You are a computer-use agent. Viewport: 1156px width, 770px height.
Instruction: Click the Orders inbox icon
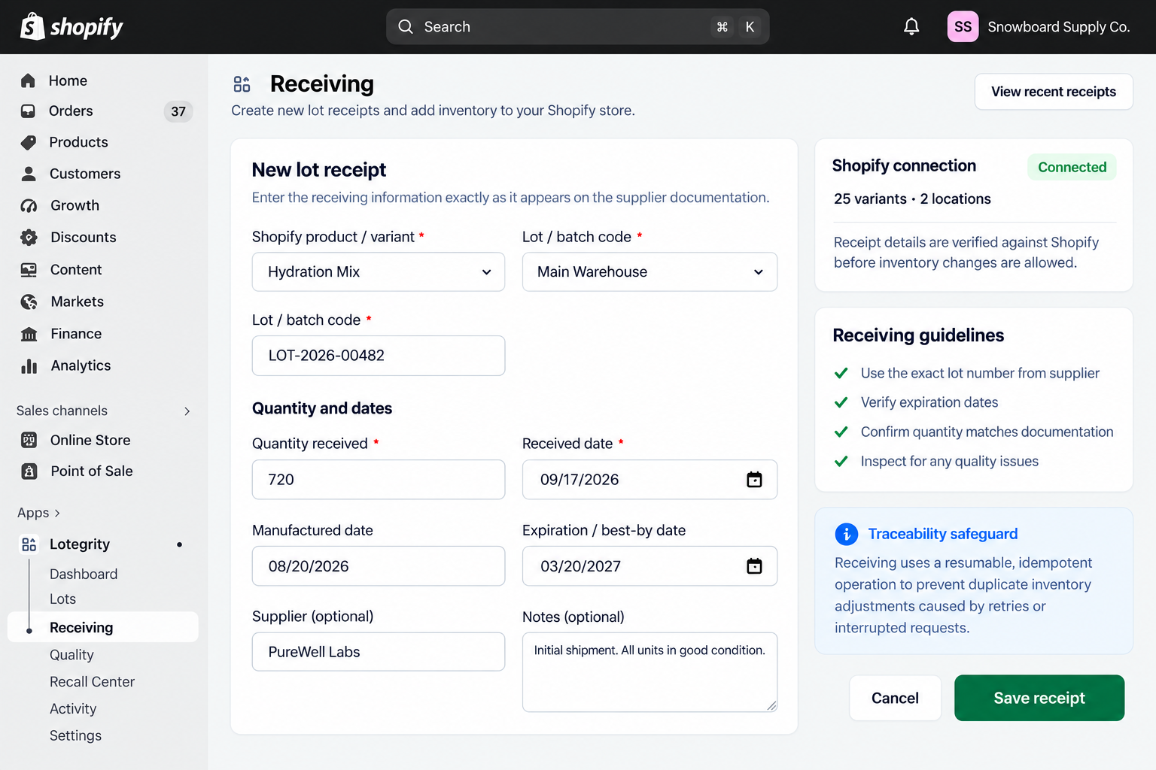tap(29, 111)
